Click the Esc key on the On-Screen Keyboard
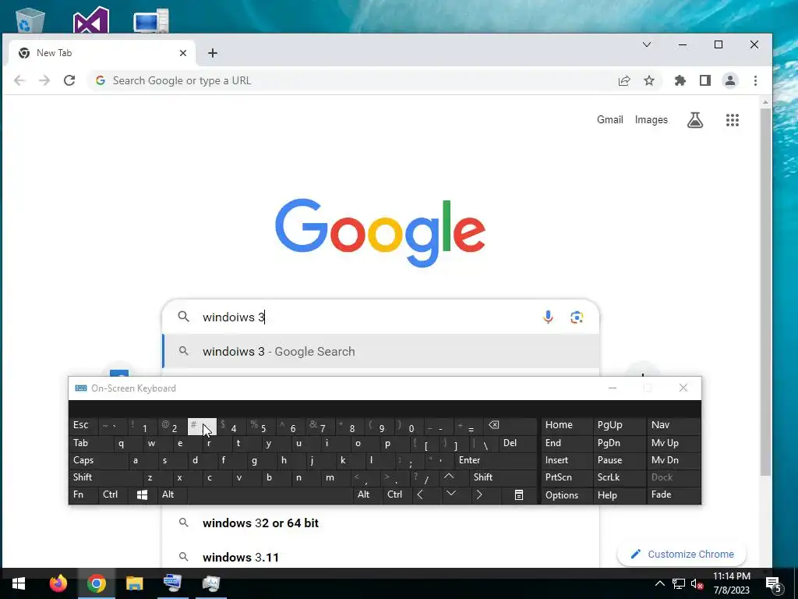This screenshot has width=798, height=599. coord(83,425)
